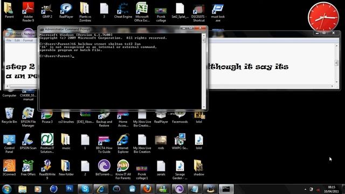Launch Windows Media Player from the taskbar

point(38,189)
